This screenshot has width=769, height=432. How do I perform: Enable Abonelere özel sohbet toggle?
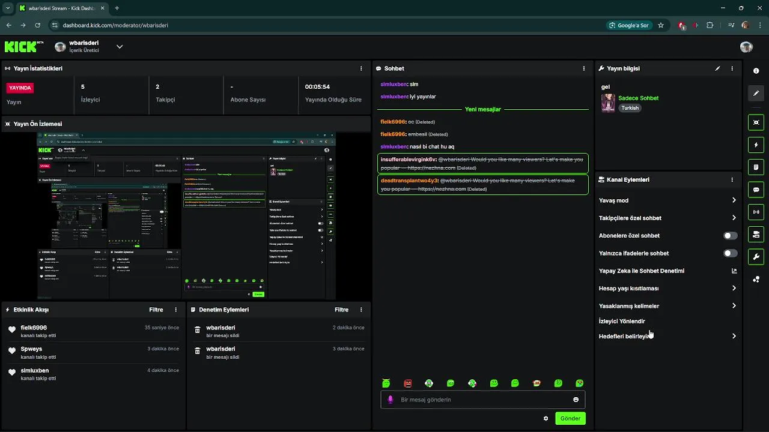tap(730, 236)
